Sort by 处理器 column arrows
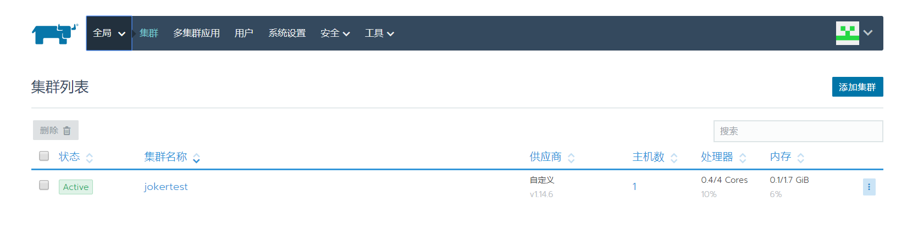The image size is (907, 246). click(743, 158)
